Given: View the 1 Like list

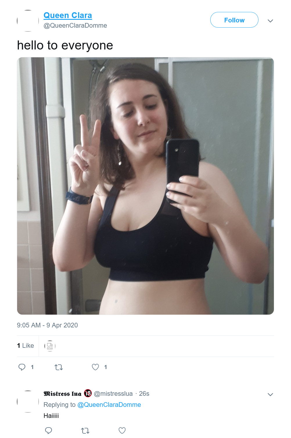Looking at the screenshot, I should click(26, 345).
